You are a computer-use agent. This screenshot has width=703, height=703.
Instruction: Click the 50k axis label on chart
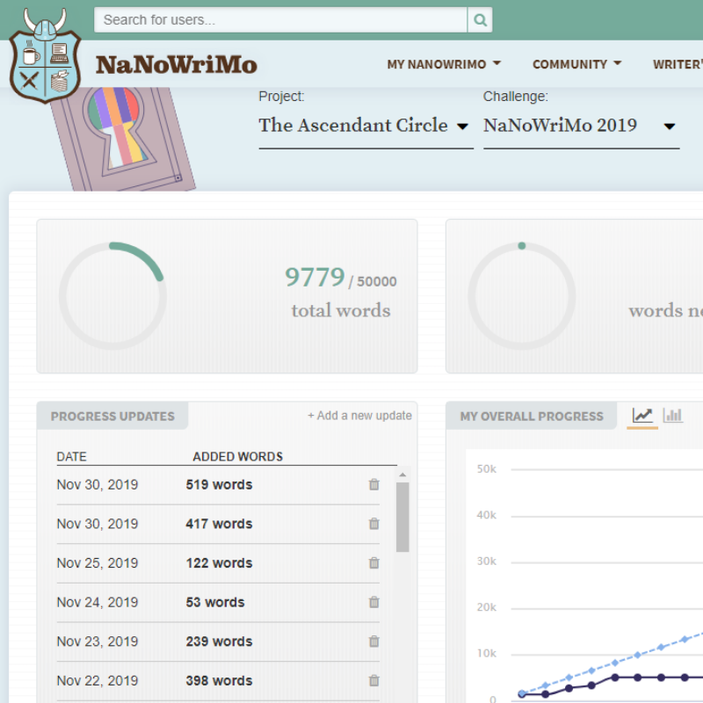487,469
